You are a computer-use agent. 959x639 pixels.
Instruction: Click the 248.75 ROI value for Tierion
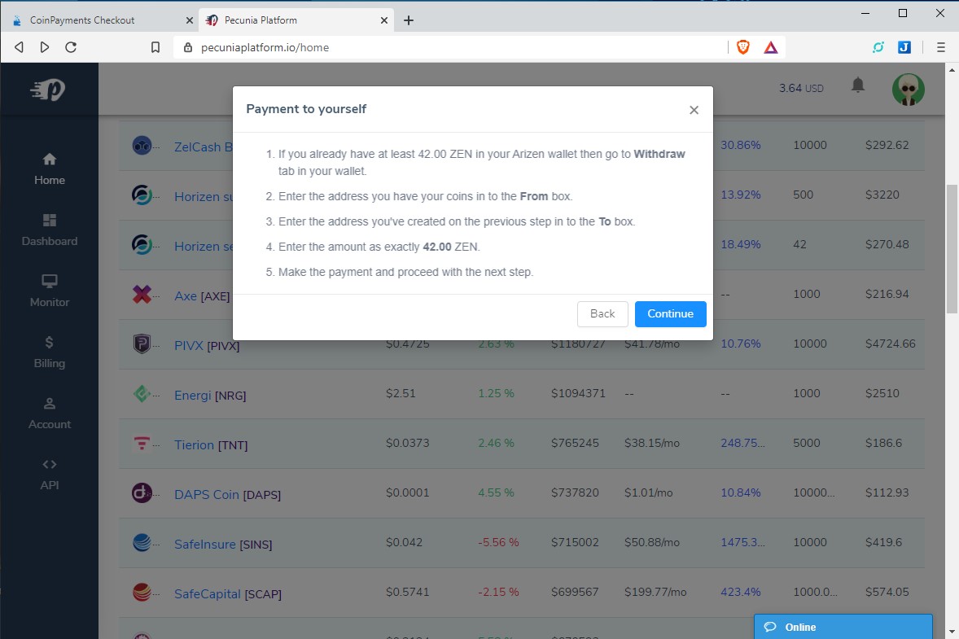tap(742, 443)
